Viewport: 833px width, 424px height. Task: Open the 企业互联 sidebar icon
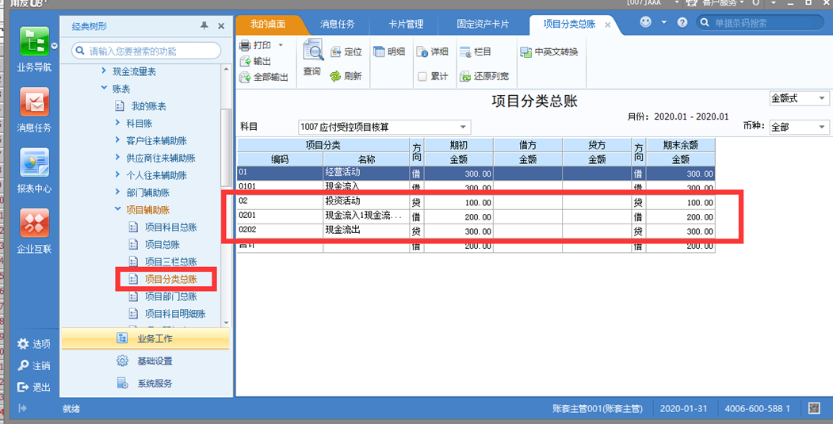tap(35, 223)
